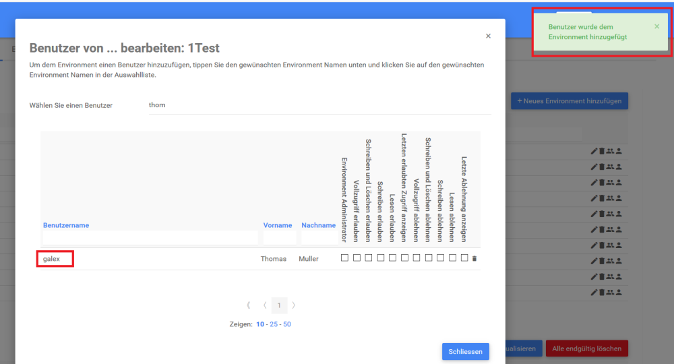The height and width of the screenshot is (364, 674).
Task: Check Vollzugriff erlauben for galex
Action: coord(357,258)
